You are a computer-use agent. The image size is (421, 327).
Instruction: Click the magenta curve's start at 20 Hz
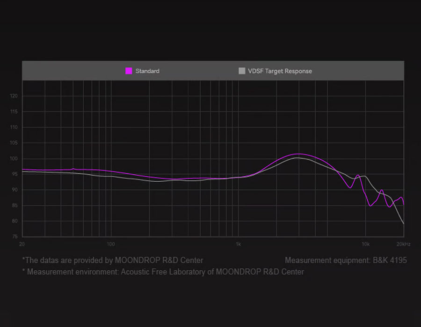coord(22,169)
